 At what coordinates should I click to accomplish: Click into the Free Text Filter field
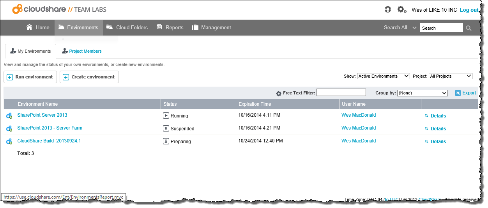coord(341,92)
